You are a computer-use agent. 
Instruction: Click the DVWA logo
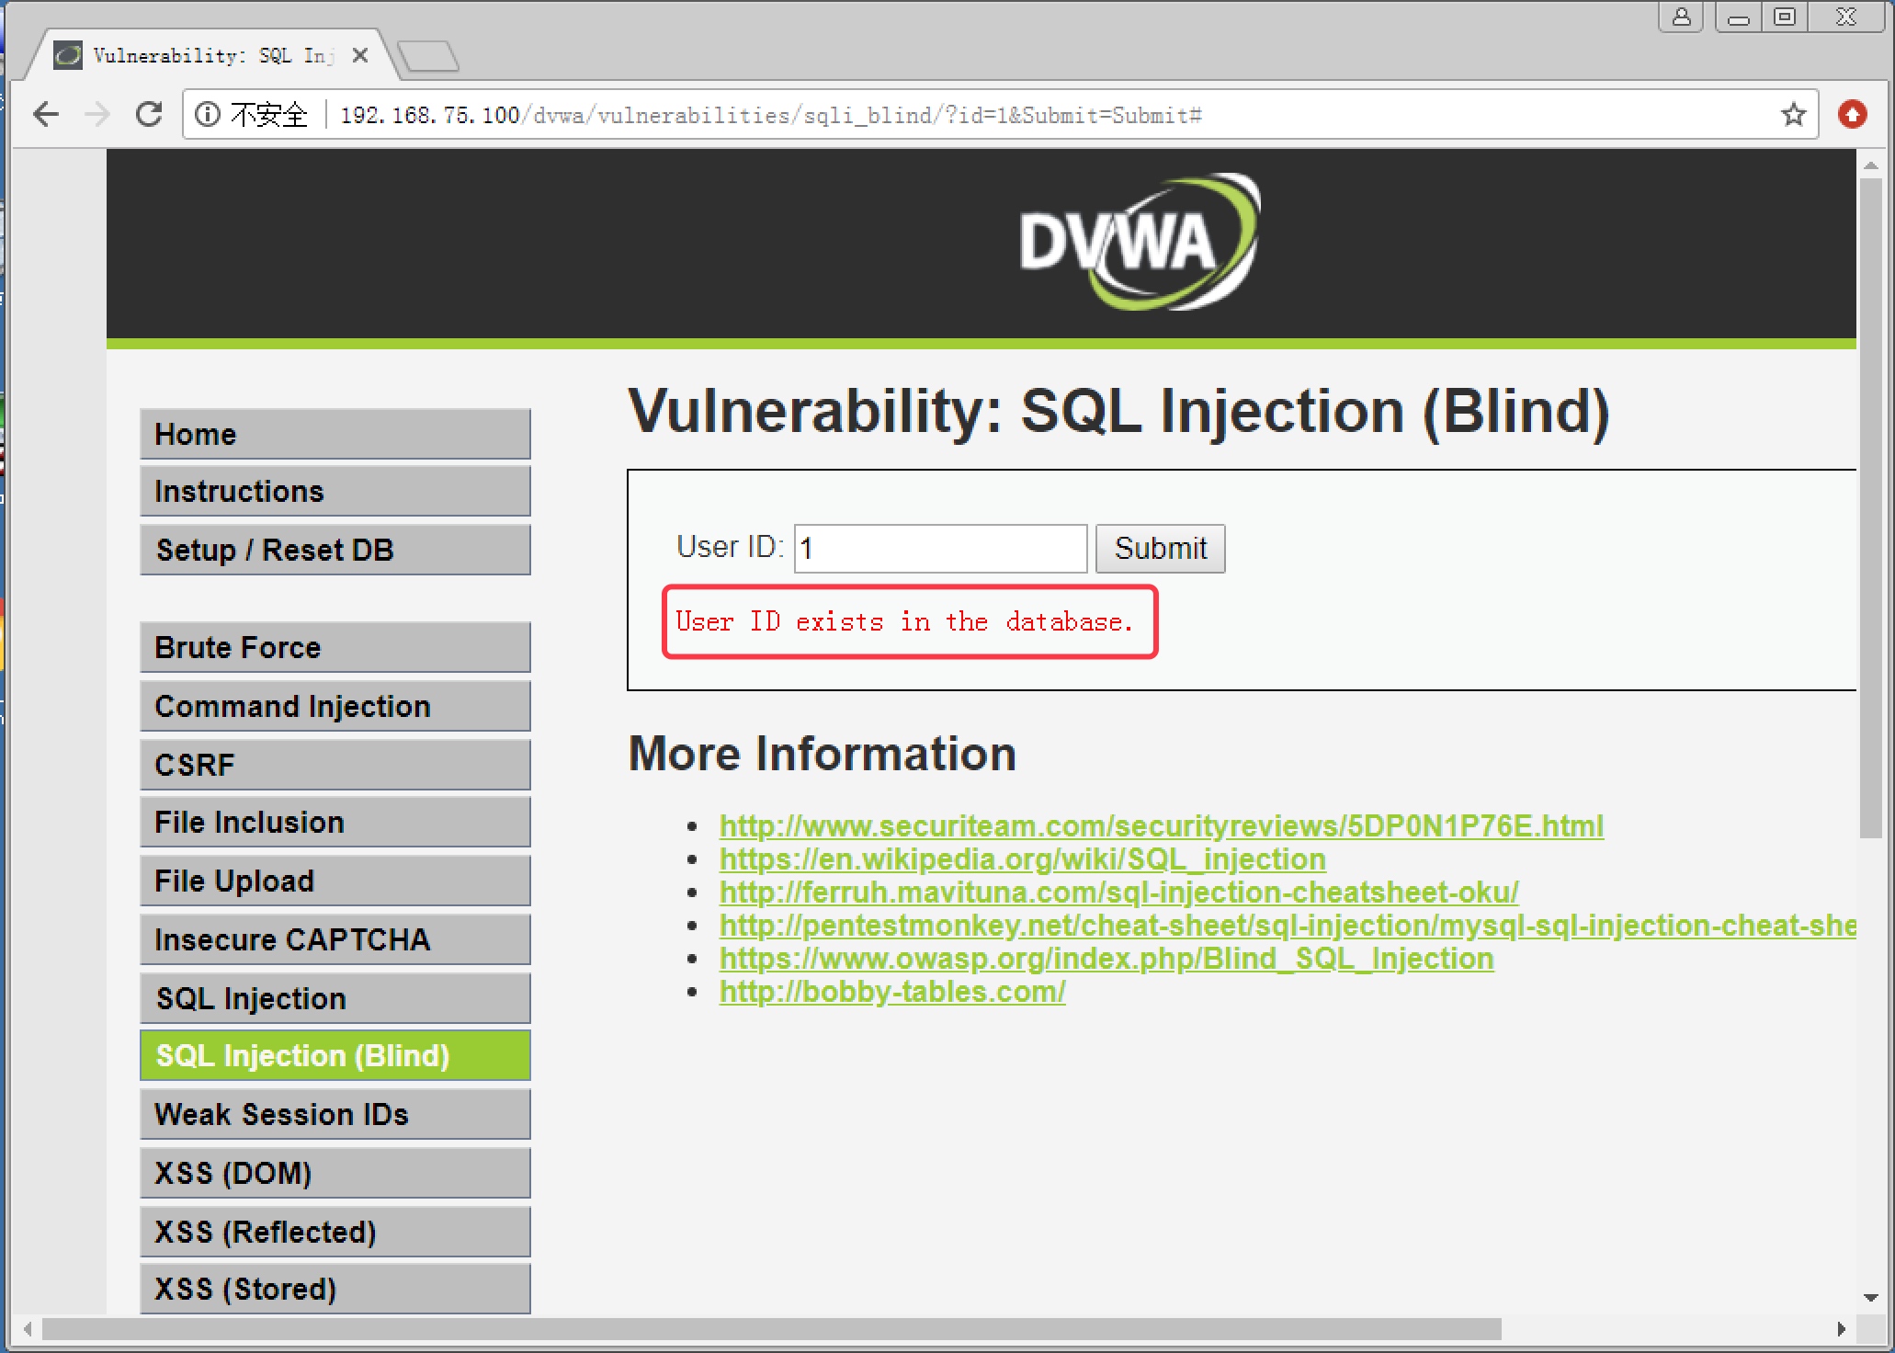(1138, 243)
